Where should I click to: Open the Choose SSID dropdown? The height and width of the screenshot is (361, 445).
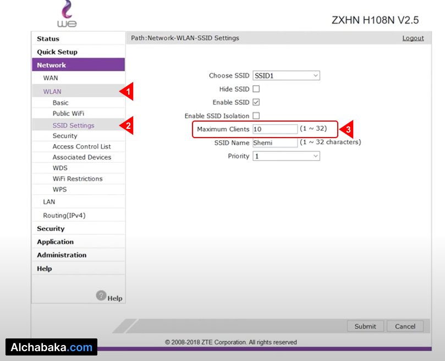click(286, 75)
